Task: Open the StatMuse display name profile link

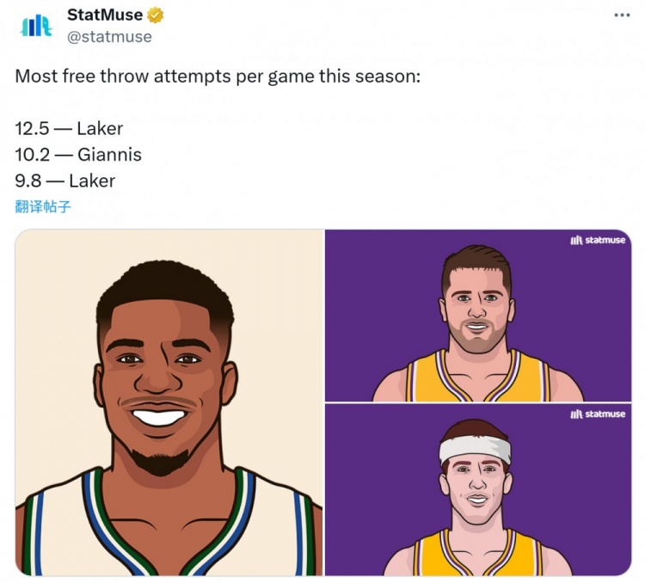Action: click(x=106, y=15)
